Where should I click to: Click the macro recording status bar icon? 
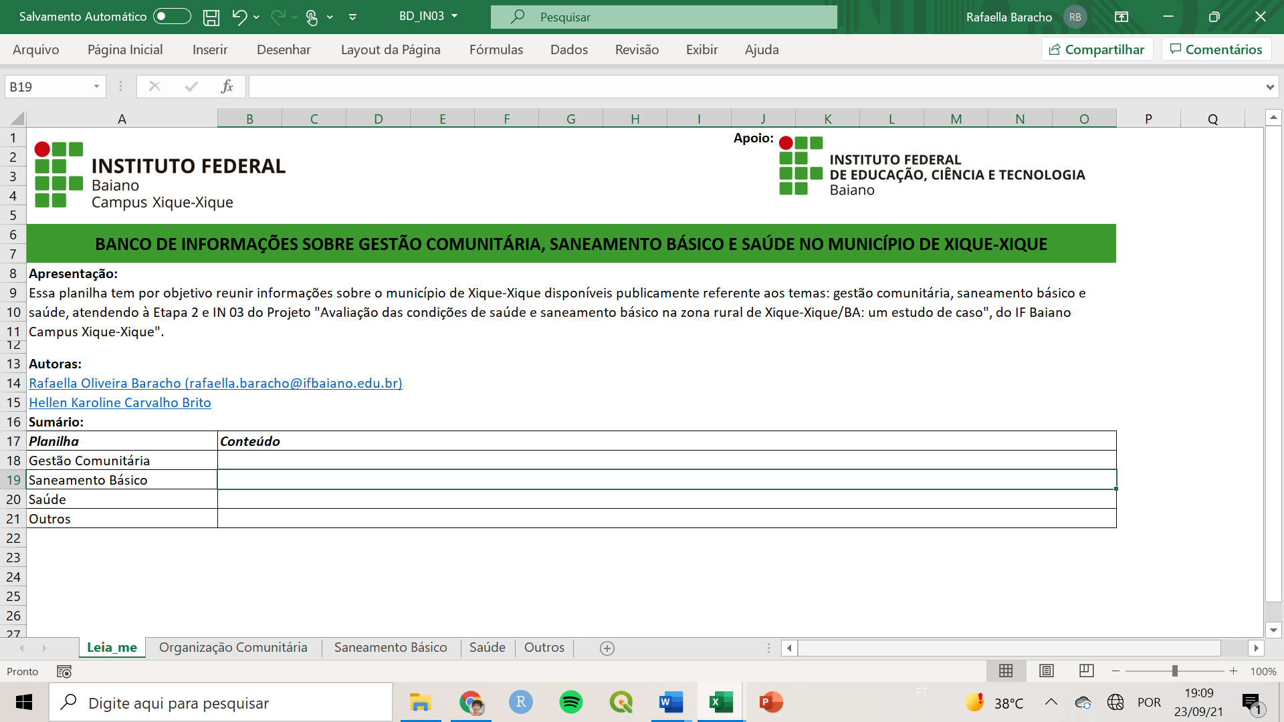point(64,671)
